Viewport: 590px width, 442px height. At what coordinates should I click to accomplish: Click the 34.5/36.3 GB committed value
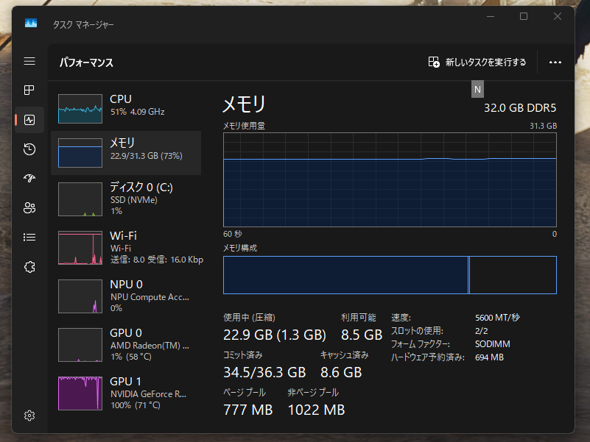tap(264, 372)
